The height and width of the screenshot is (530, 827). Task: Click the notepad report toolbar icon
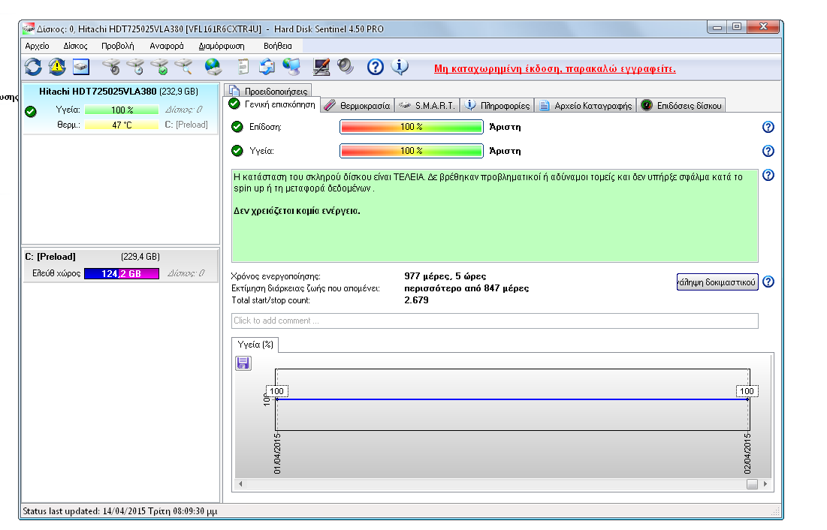click(243, 67)
